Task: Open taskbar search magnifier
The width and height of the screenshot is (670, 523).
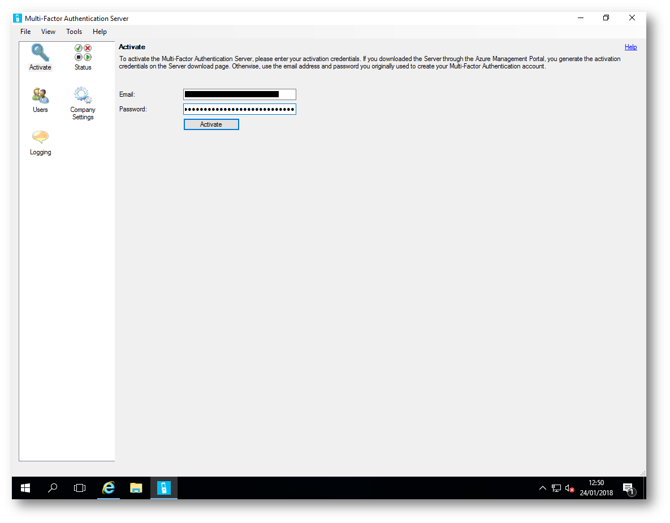Action: click(53, 488)
